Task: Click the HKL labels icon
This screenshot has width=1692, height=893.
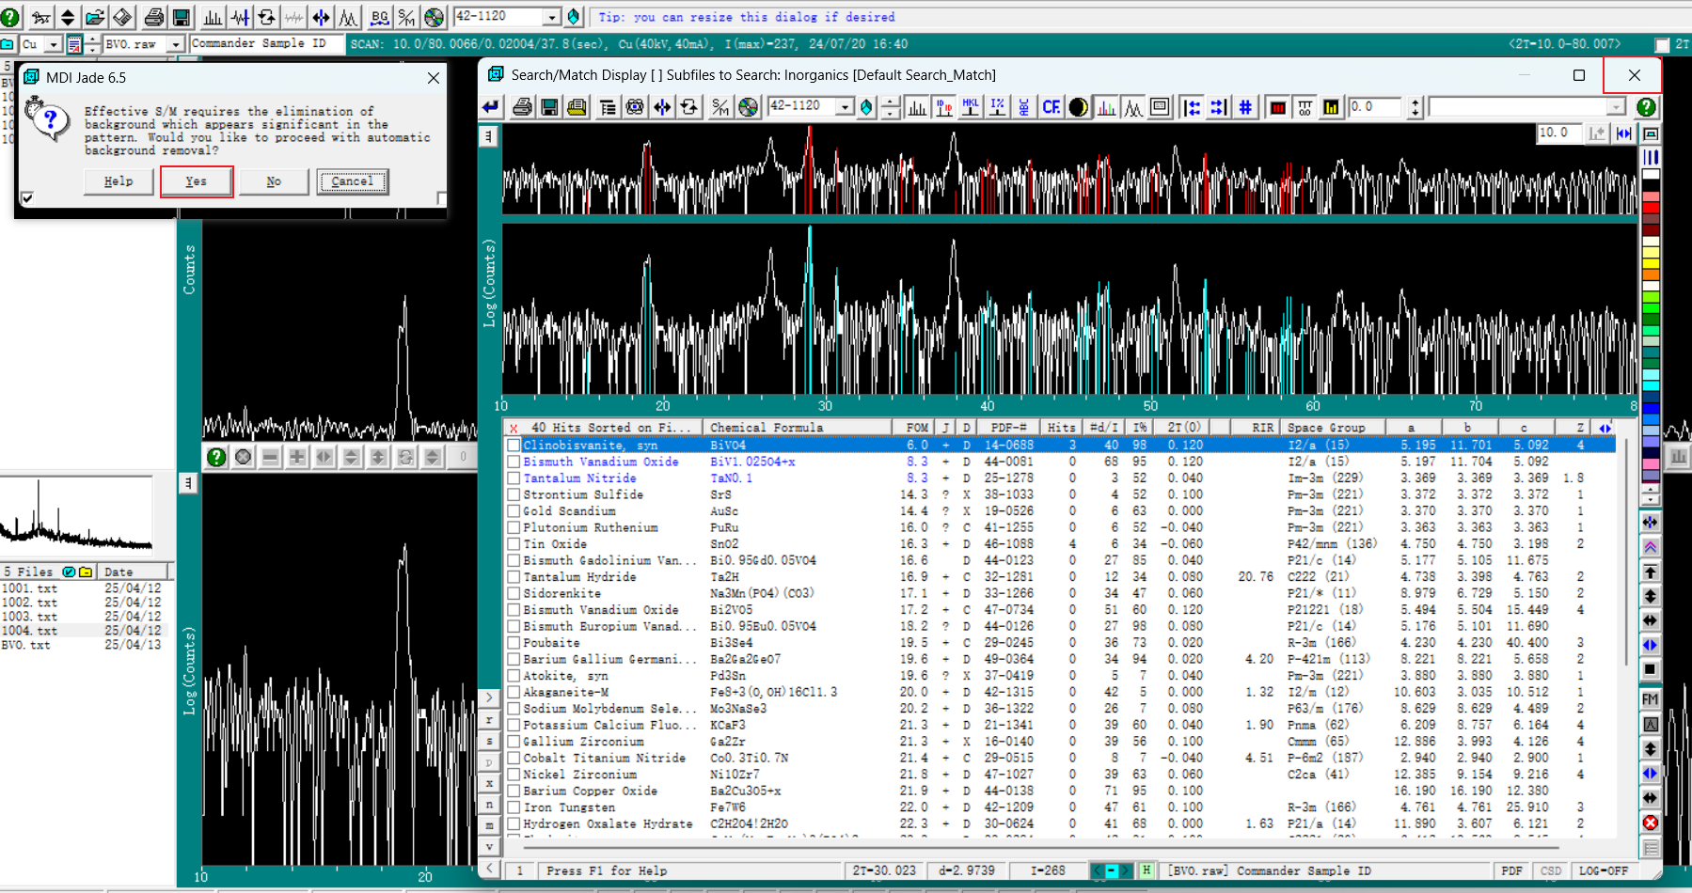Action: pyautogui.click(x=971, y=107)
